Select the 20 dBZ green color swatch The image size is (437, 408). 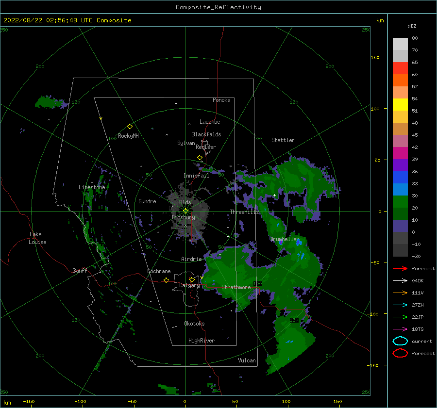point(400,202)
